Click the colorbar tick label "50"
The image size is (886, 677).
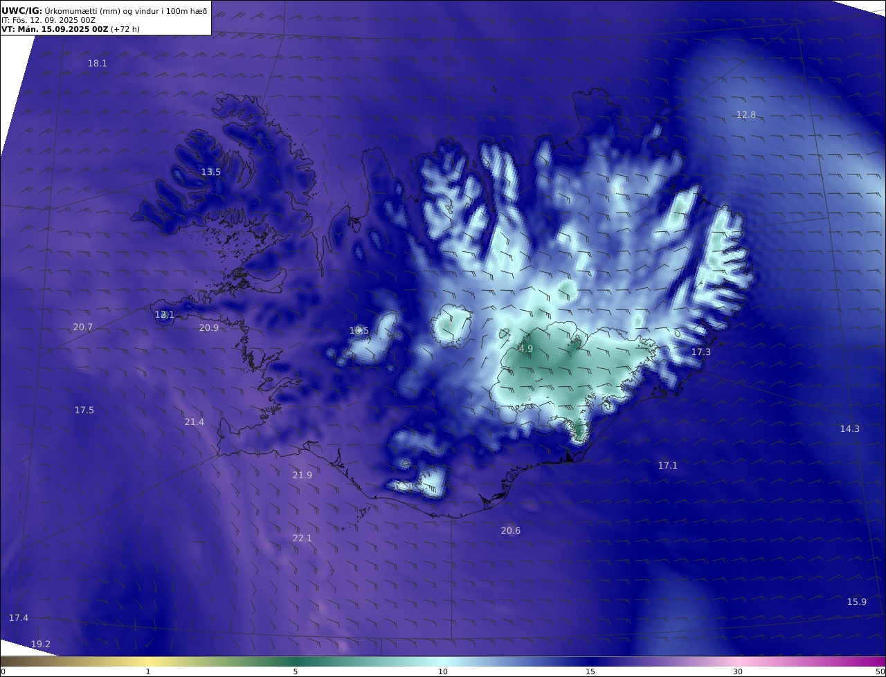[x=880, y=671]
